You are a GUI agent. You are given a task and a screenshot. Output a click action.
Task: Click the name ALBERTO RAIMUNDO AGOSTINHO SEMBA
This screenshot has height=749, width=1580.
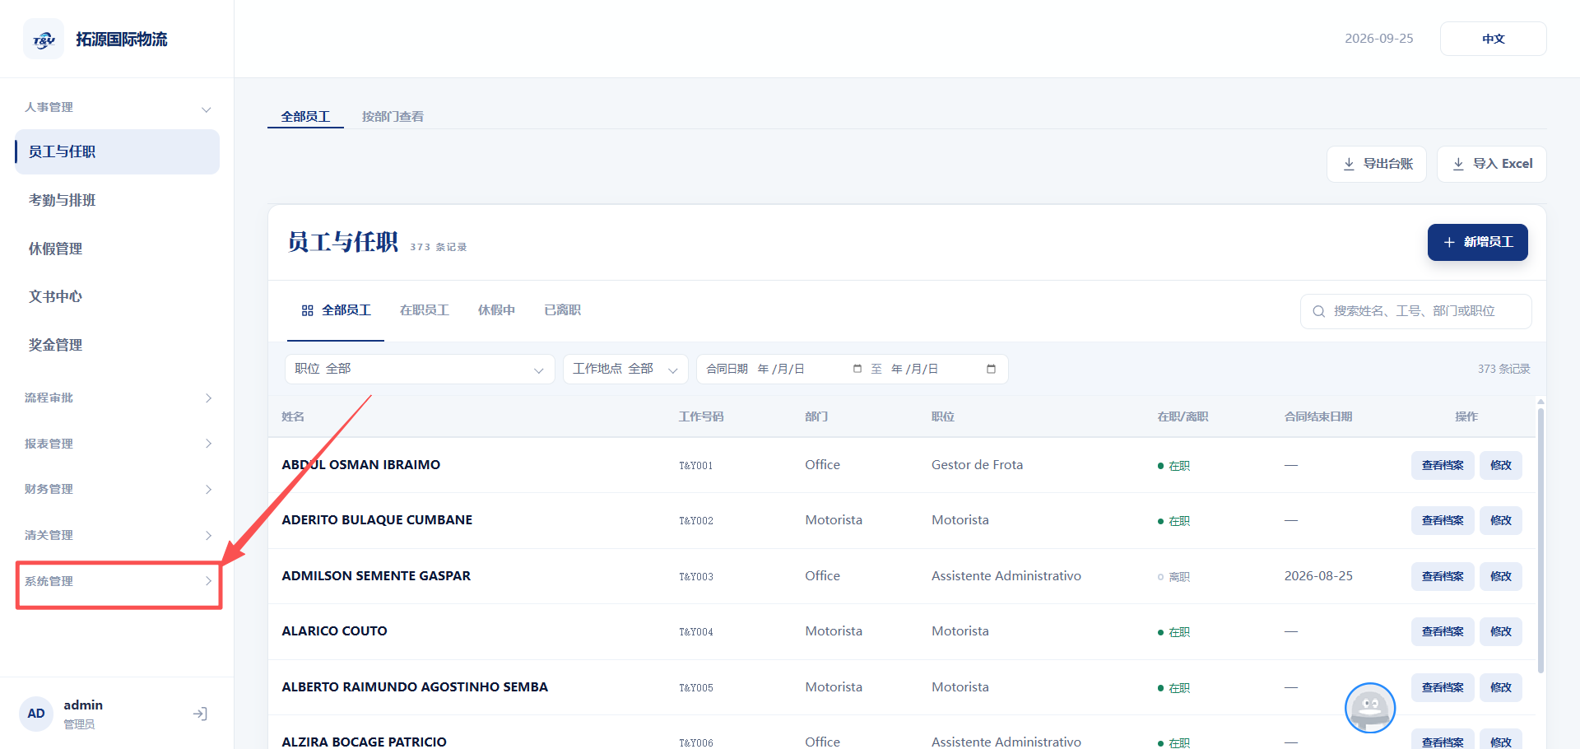415,687
